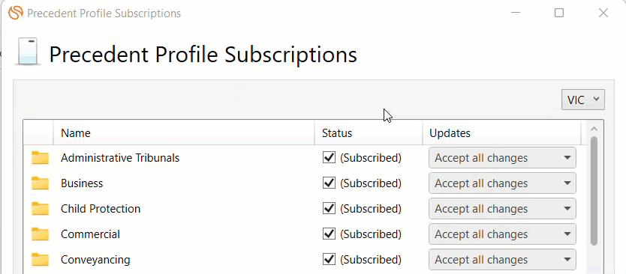This screenshot has width=626, height=274.
Task: Expand the Business Accept all changes dropdown
Action: (502, 183)
